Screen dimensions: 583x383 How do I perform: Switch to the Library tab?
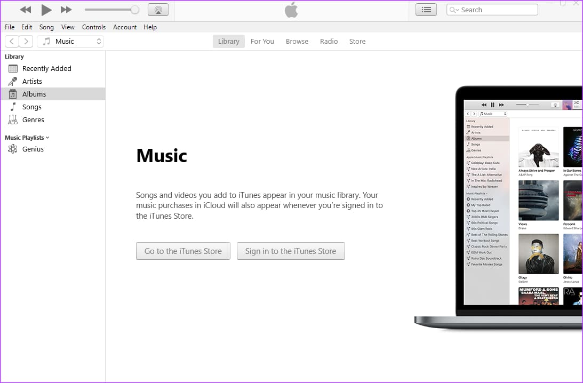coord(229,41)
